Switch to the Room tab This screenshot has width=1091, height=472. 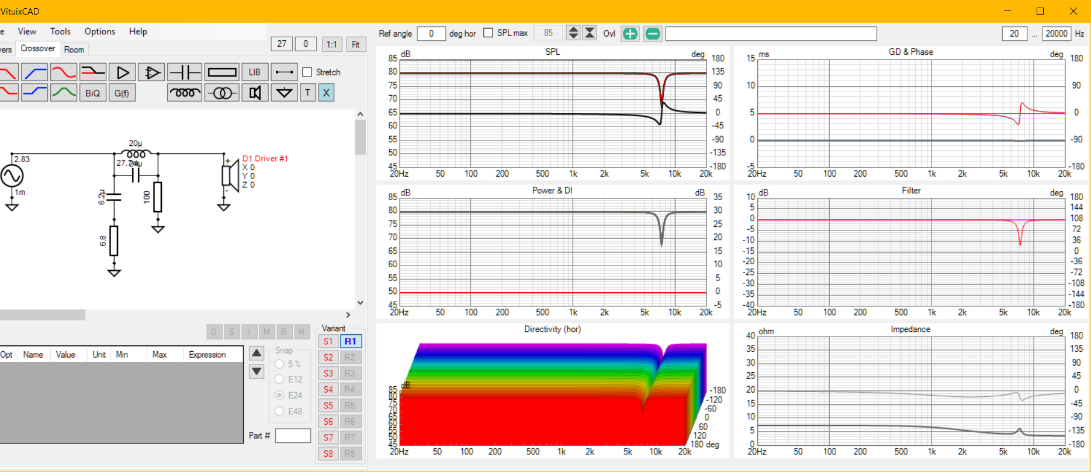click(x=74, y=50)
